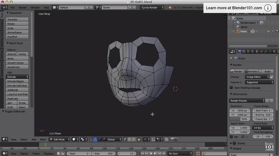Open the 24 fps frame rate dropdown
Image resolution: width=279 pixels, height=156 pixels.
(263, 128)
